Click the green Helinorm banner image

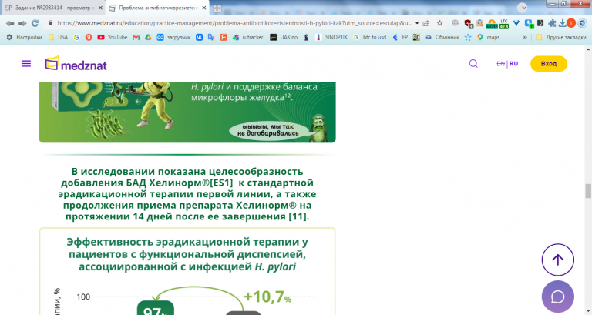point(187,112)
